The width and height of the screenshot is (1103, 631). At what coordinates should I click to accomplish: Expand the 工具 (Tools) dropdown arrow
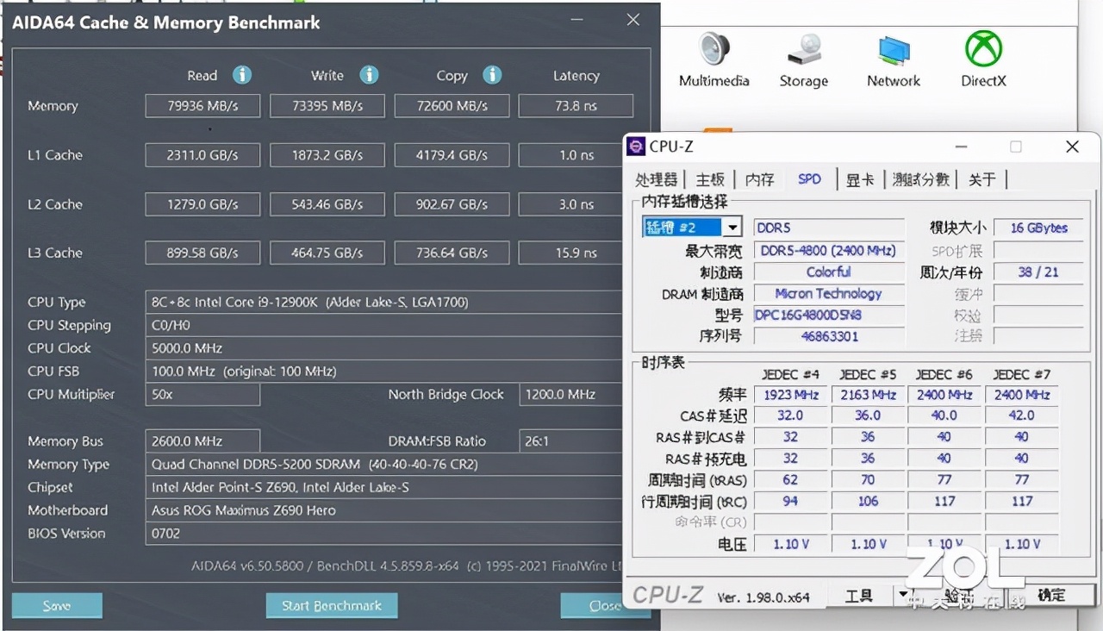pyautogui.click(x=902, y=595)
